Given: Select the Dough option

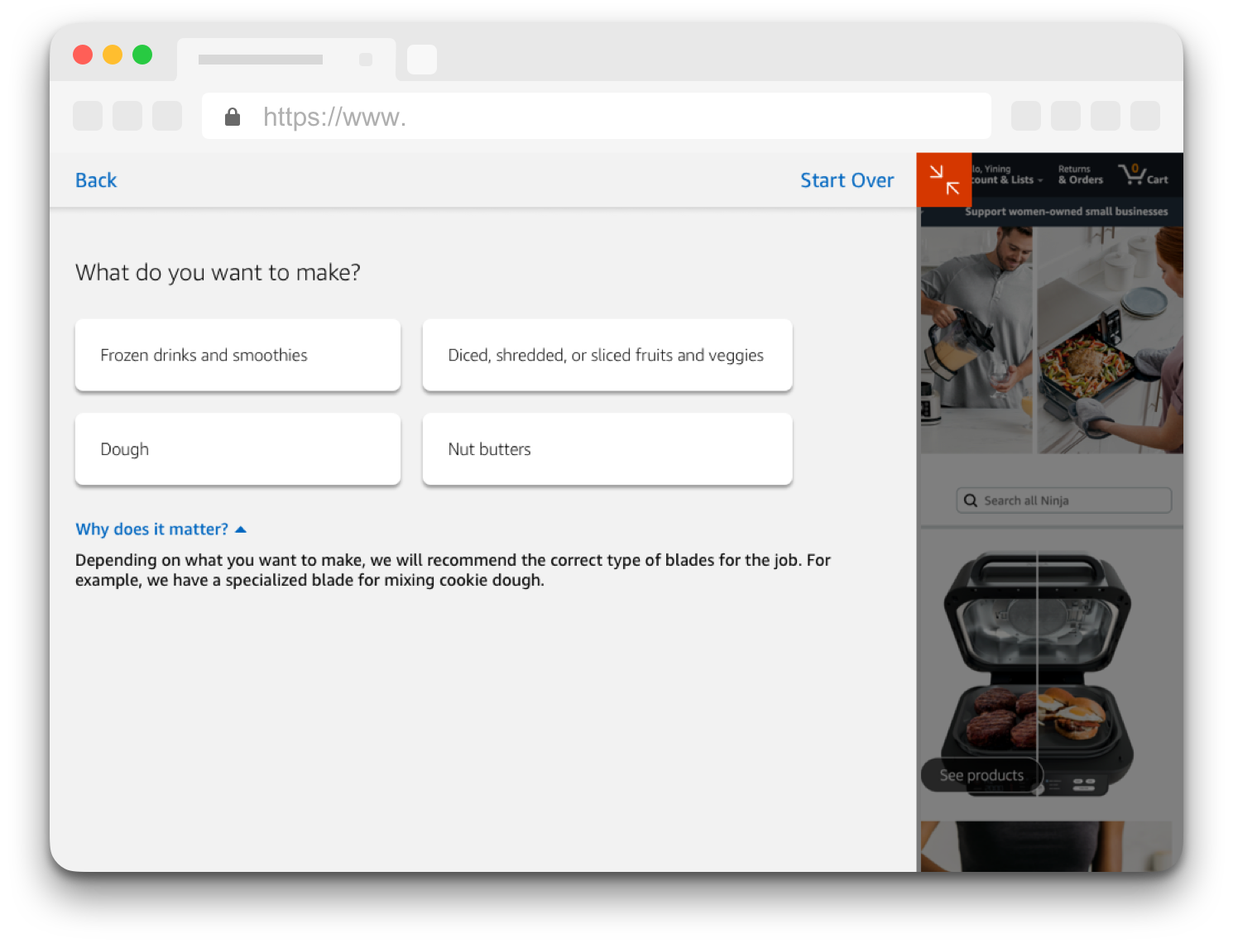Looking at the screenshot, I should pos(237,449).
